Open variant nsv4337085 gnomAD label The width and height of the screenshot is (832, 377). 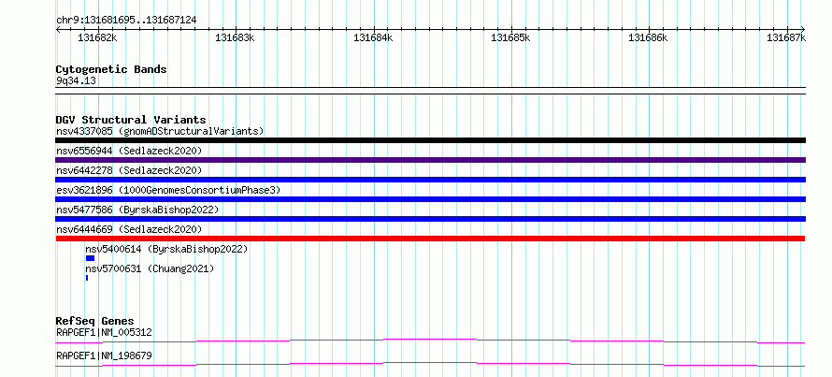160,131
